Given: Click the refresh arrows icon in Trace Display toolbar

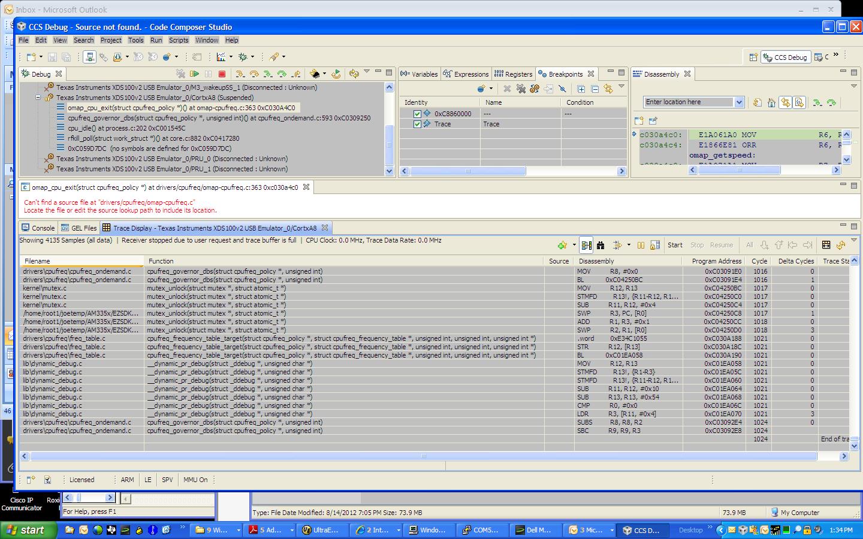Looking at the screenshot, I should pos(841,245).
